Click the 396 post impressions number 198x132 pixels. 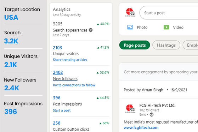click(x=57, y=98)
